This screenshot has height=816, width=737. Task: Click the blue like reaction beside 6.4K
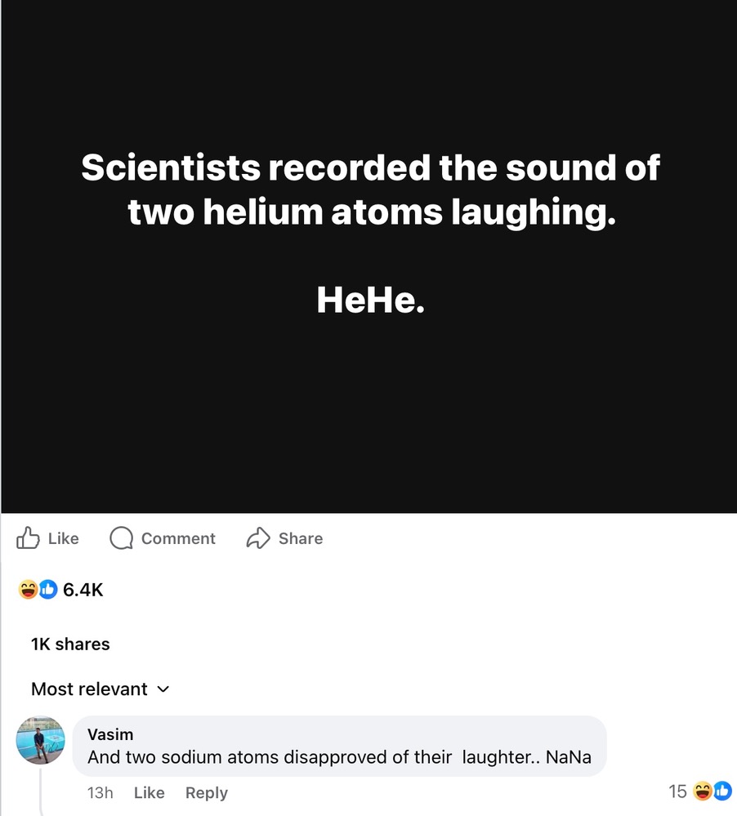pyautogui.click(x=48, y=589)
